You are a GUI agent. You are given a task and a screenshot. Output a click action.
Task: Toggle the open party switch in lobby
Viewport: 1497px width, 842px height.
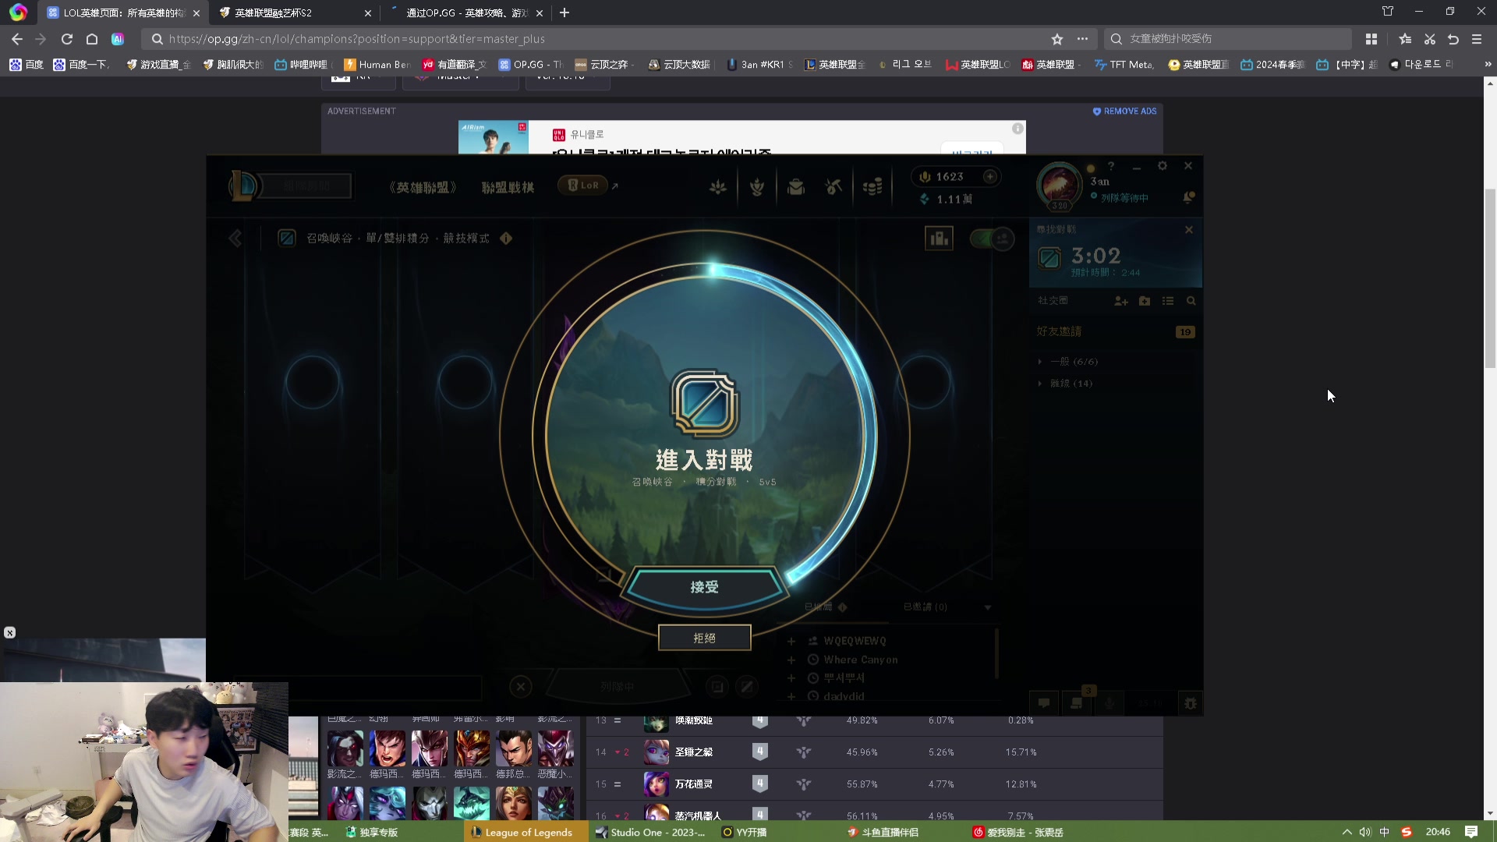992,239
